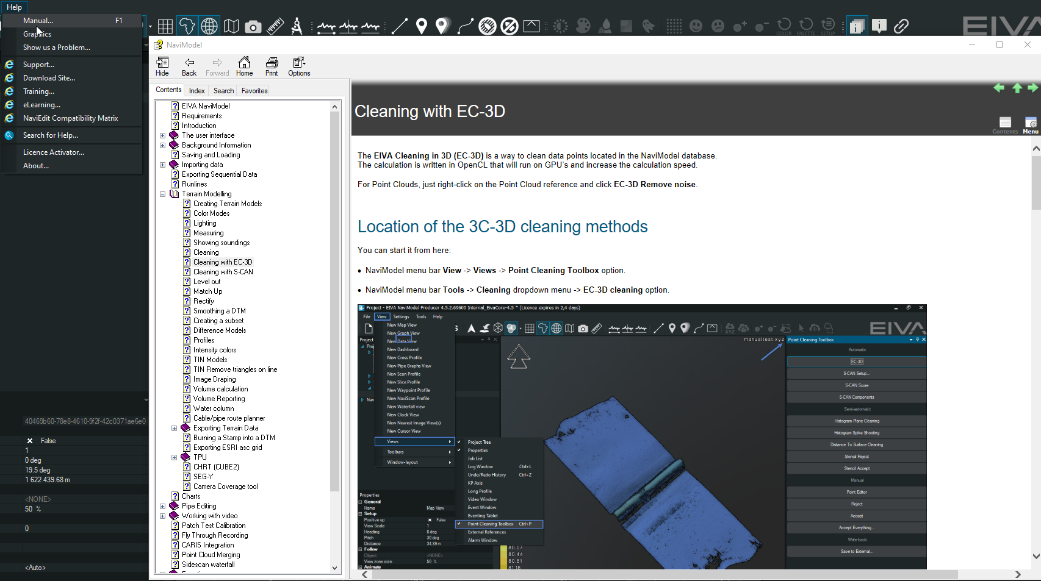The height and width of the screenshot is (581, 1041).
Task: Click the folded map icon
Action: point(231,26)
